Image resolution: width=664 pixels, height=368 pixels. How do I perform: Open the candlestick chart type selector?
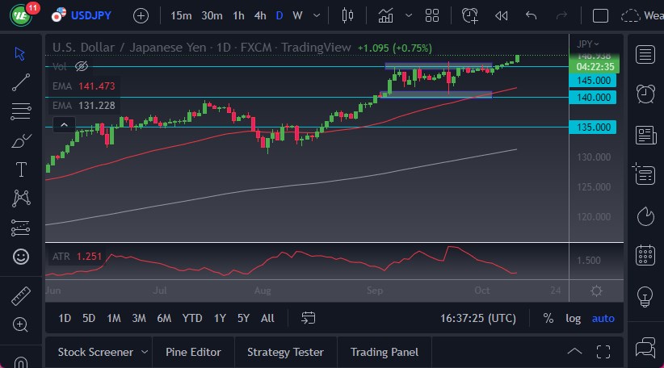pos(347,15)
